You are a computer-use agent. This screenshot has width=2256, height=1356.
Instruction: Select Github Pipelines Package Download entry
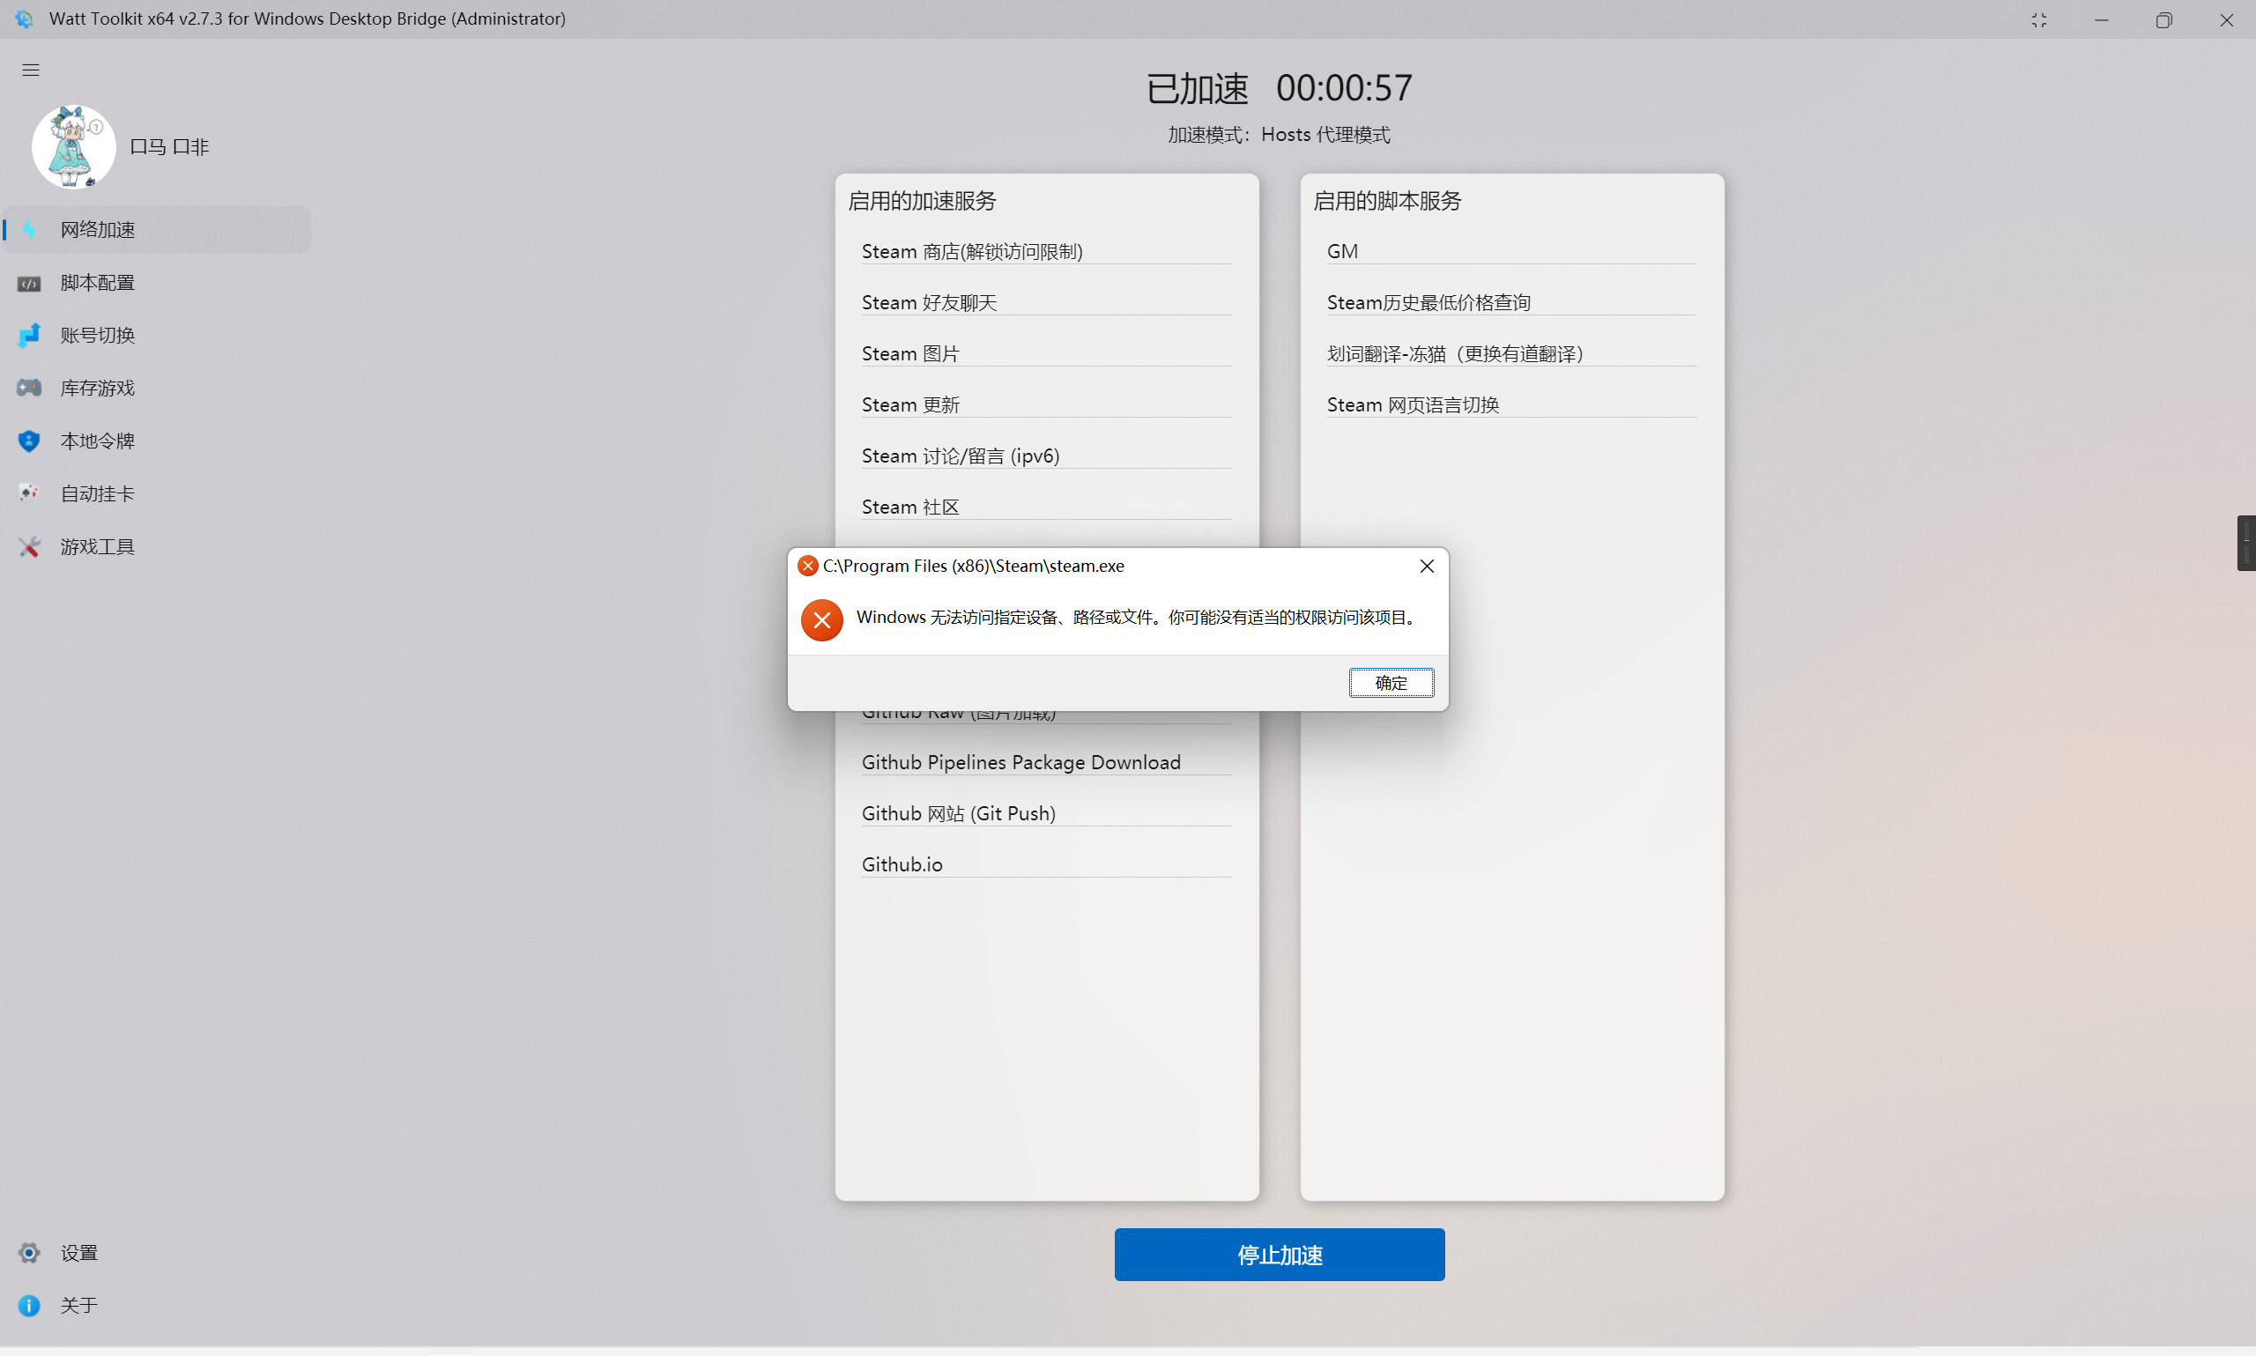click(1046, 762)
